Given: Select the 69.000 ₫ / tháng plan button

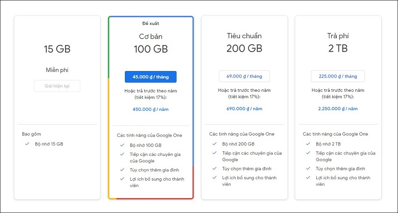Looking at the screenshot, I should [x=244, y=76].
